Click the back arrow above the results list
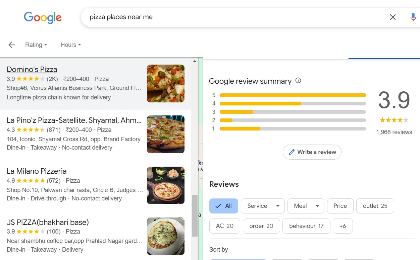The height and width of the screenshot is (260, 420). (11, 45)
